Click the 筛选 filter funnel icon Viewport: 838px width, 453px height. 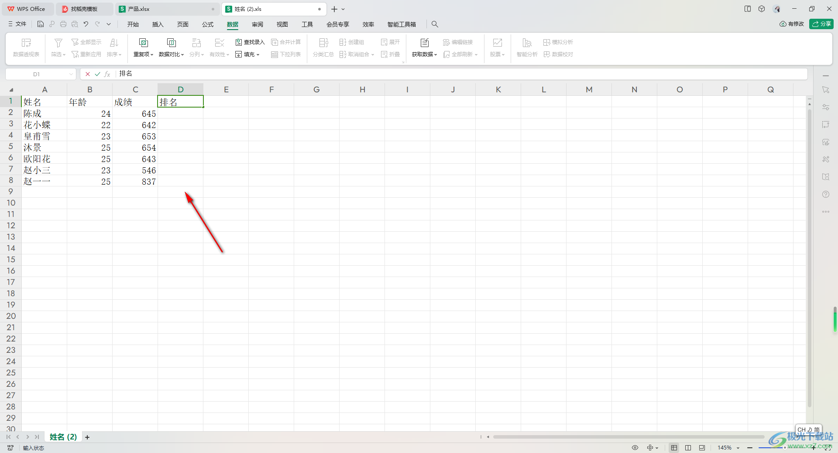pyautogui.click(x=58, y=43)
